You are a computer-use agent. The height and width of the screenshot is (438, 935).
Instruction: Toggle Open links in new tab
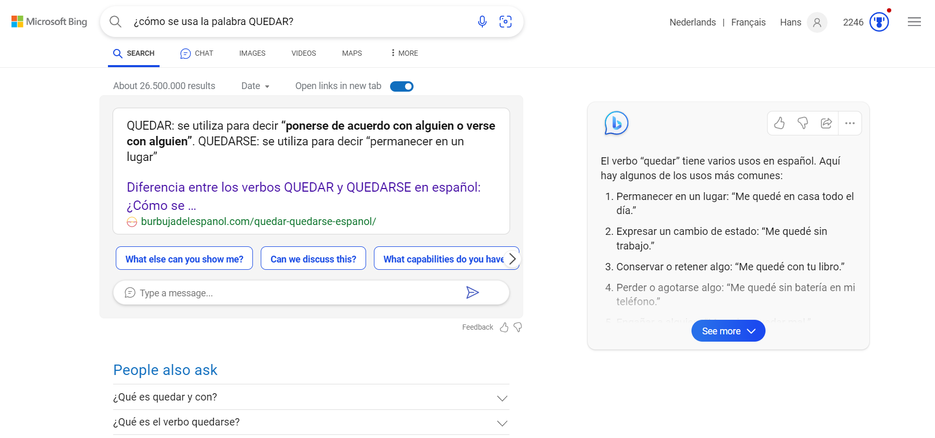pyautogui.click(x=402, y=86)
